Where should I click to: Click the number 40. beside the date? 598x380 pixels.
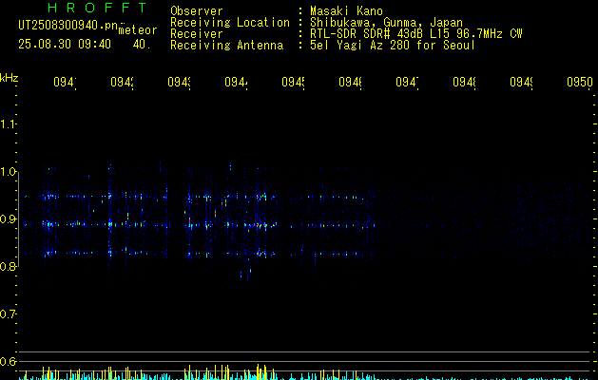click(142, 44)
